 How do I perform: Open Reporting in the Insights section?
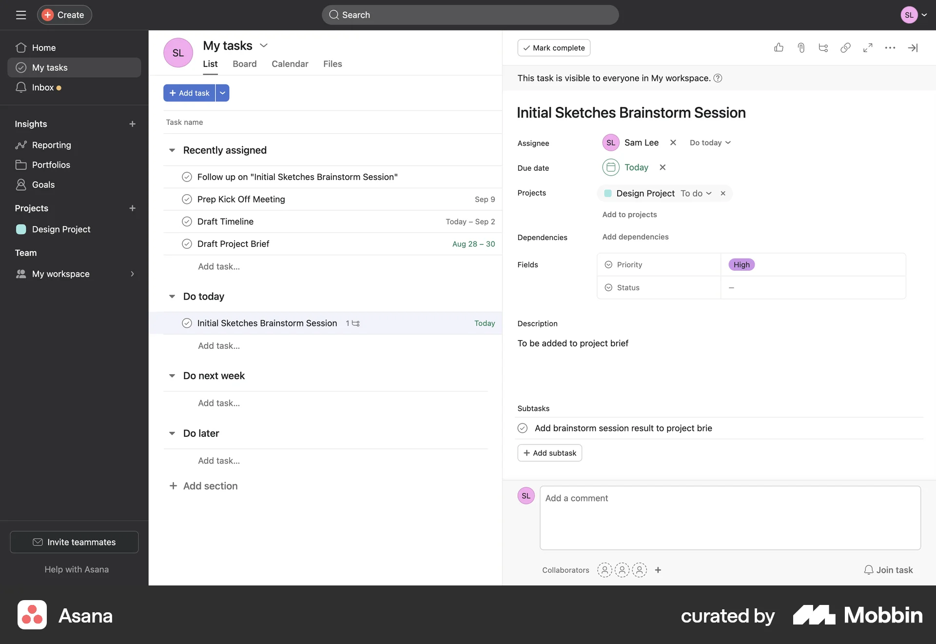pyautogui.click(x=51, y=145)
